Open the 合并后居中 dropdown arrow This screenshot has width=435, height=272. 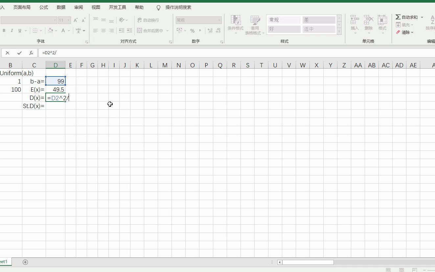pos(168,31)
